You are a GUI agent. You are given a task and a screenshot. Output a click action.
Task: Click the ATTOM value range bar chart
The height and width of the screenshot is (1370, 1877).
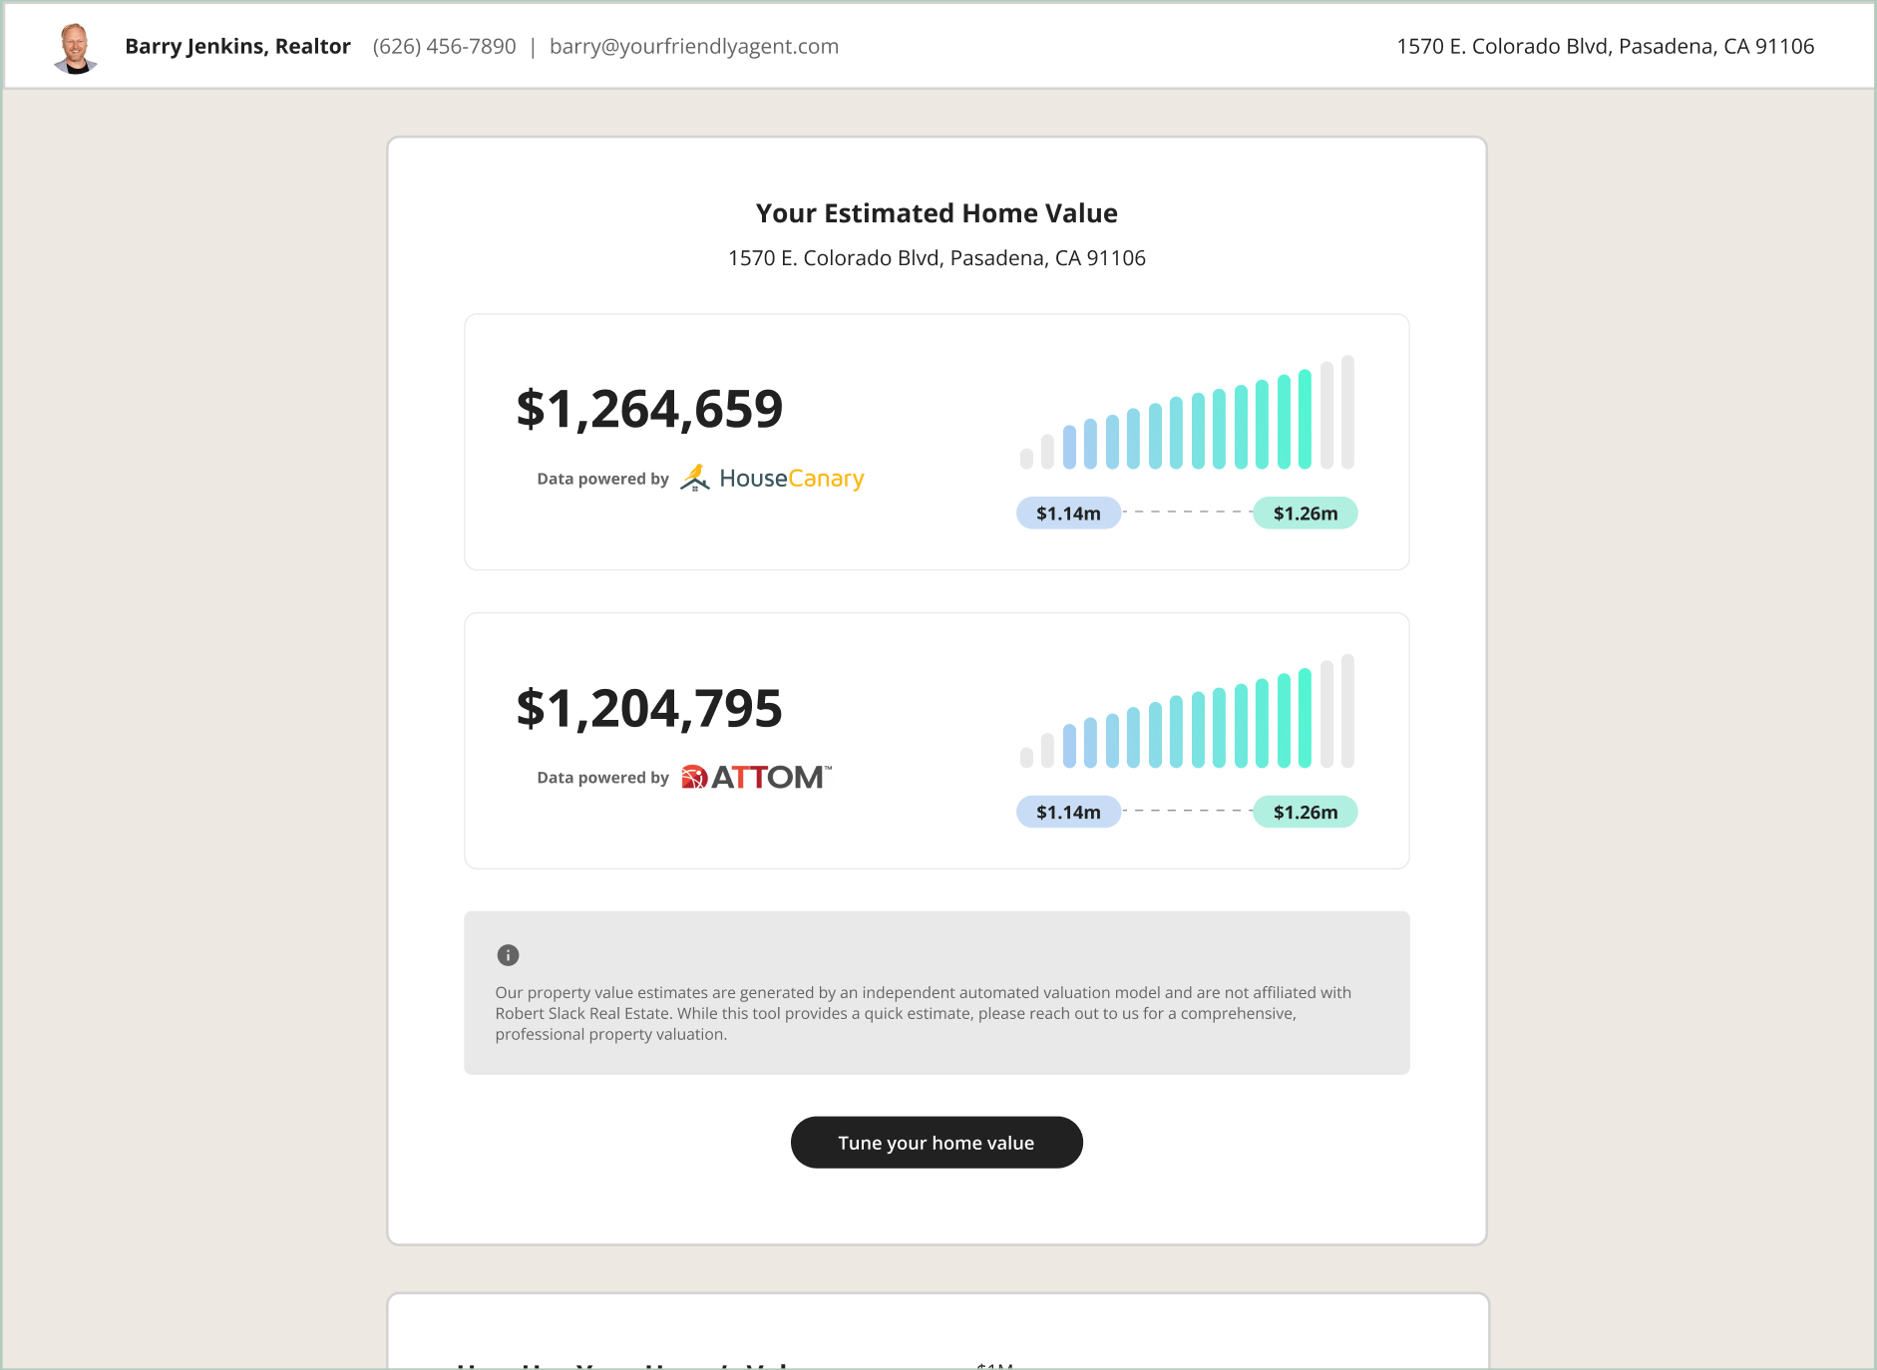1187,713
